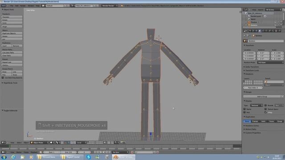Screen dimensions: 285x160
Task: Click the Render properties tab icon
Action: click(x=250, y=31)
